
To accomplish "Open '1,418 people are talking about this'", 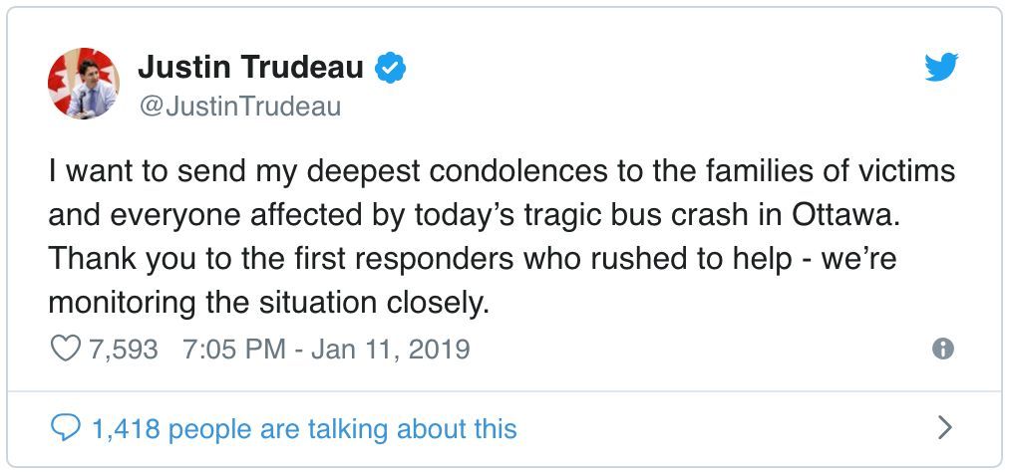I will tap(304, 429).
